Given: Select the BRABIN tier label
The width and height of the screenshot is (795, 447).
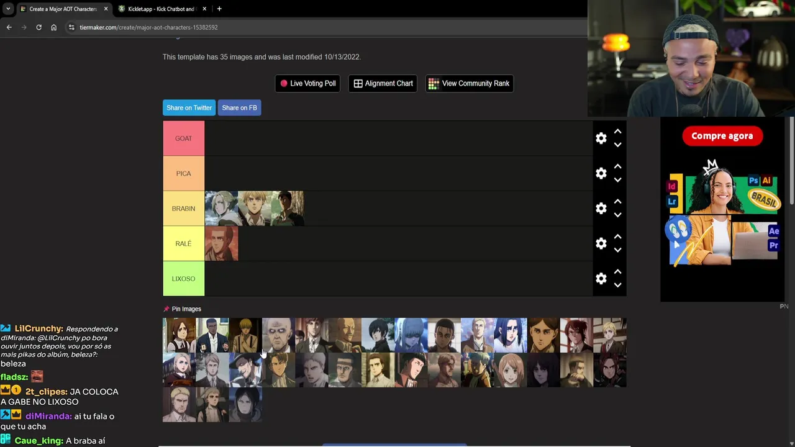Looking at the screenshot, I should point(183,209).
